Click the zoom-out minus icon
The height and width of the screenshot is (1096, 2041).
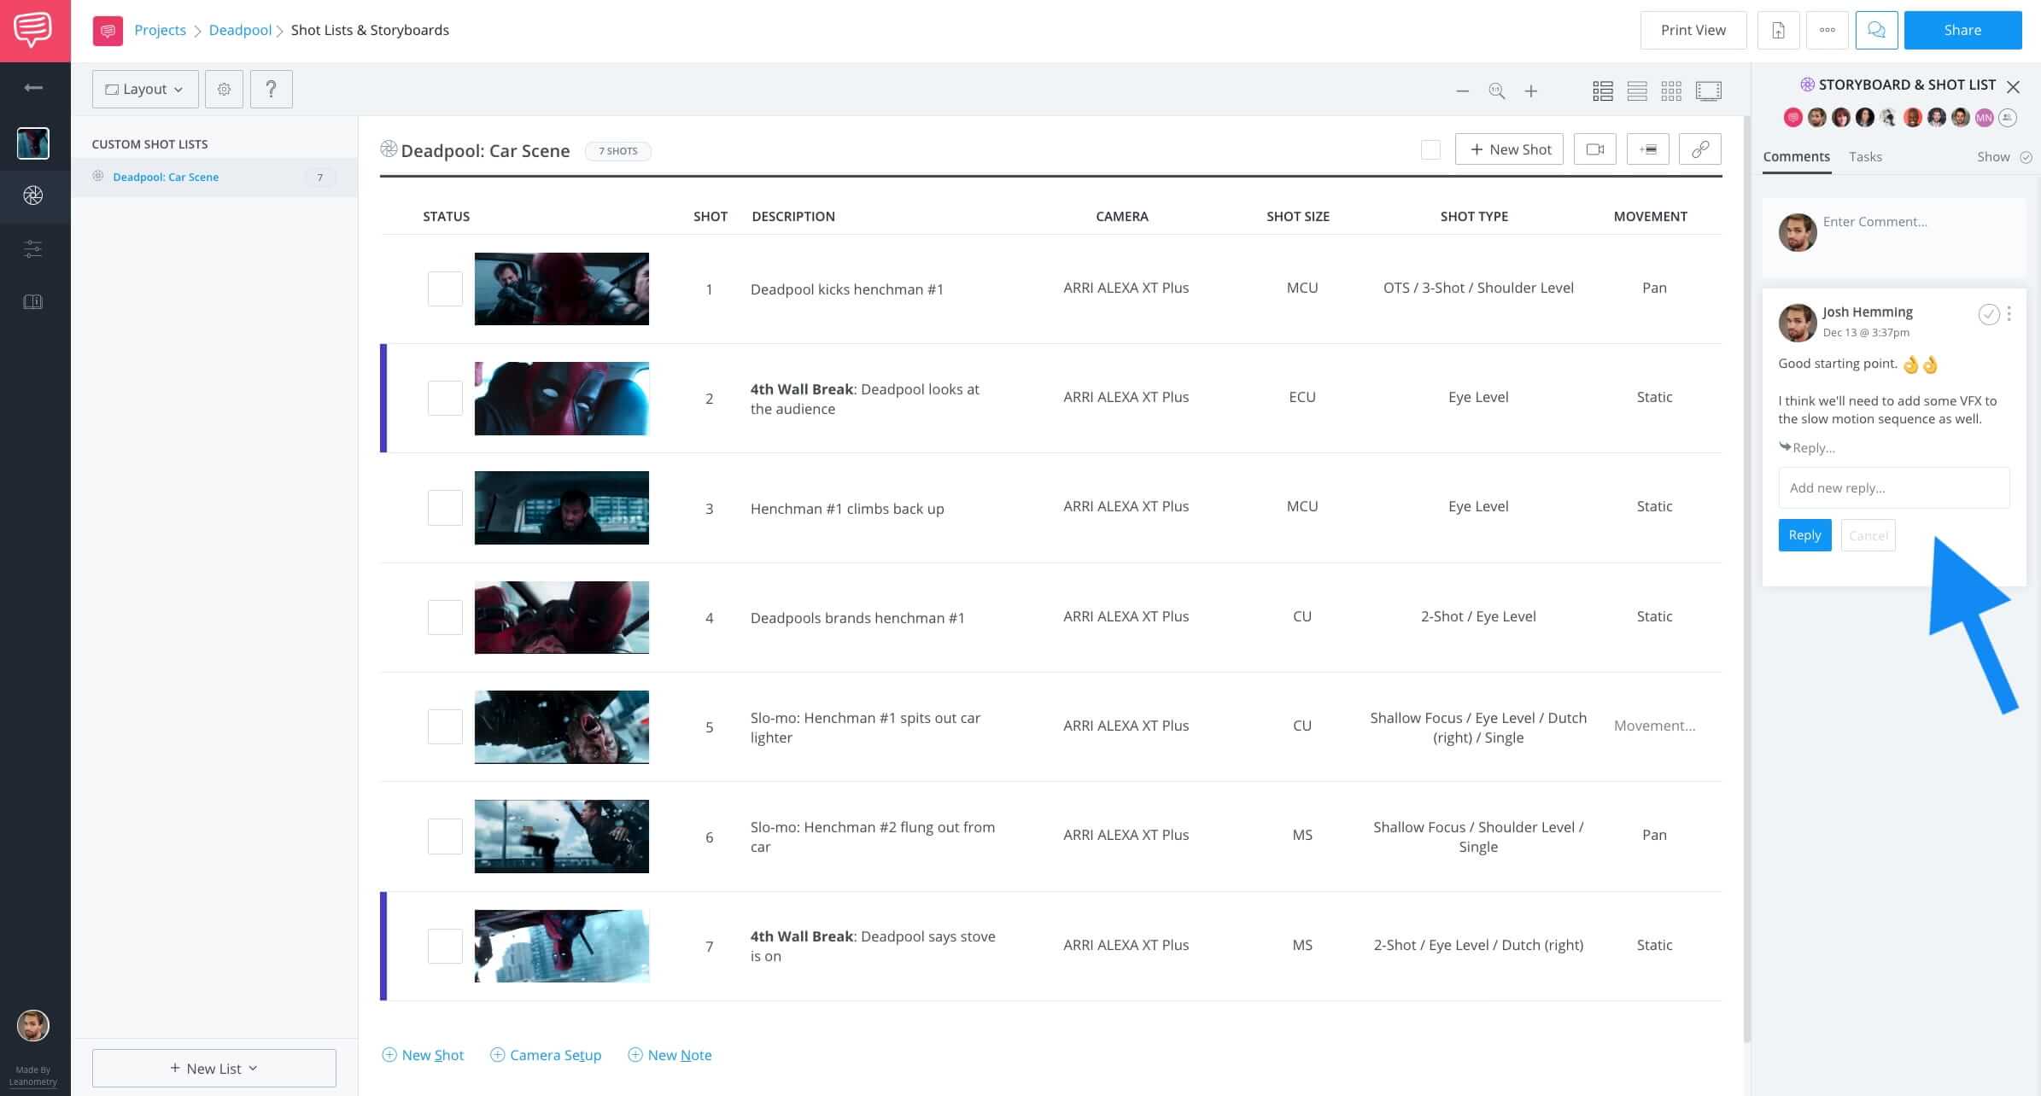tap(1462, 90)
